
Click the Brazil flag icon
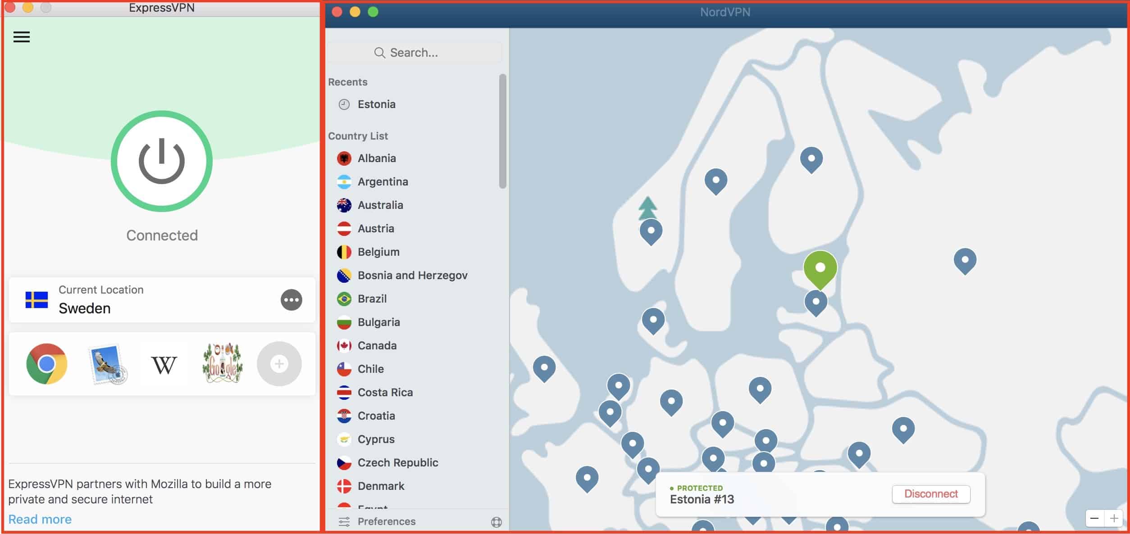(x=344, y=299)
